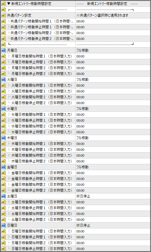The width and height of the screenshot is (151, 252).
Task: Open the 日曜日 終日停止 value dropdown
Action: 113,225
